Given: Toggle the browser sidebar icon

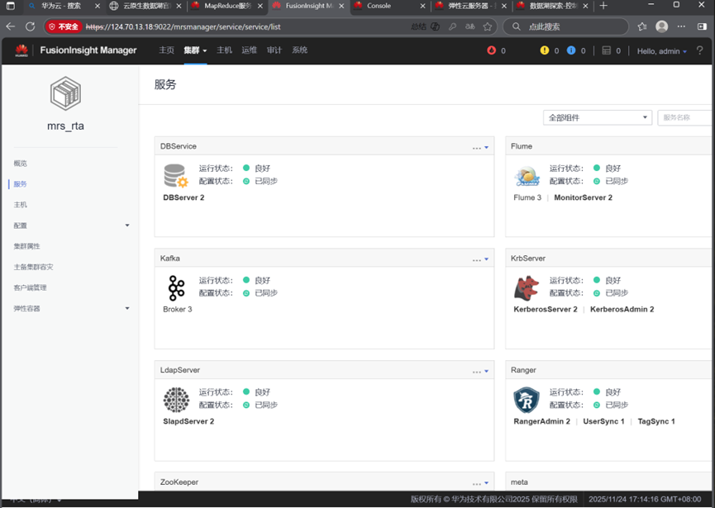Looking at the screenshot, I should tap(702, 26).
